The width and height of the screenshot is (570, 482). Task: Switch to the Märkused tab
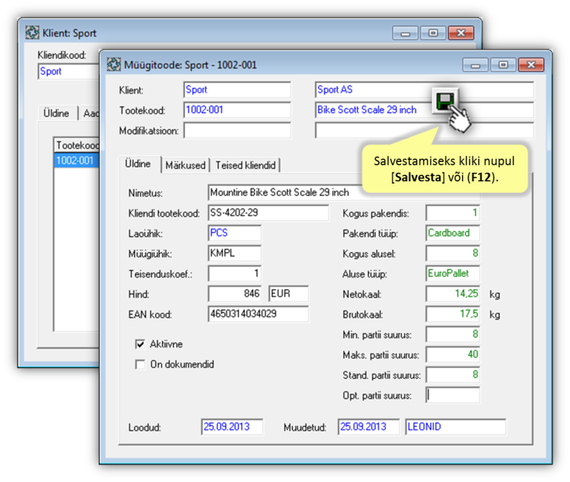pos(185,165)
